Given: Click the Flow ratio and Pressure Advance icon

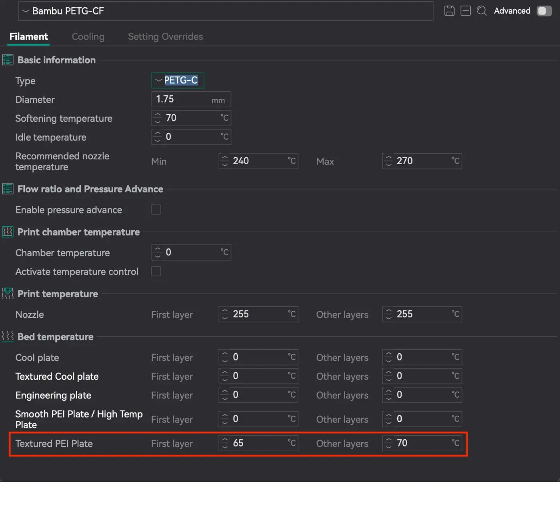Looking at the screenshot, I should coord(8,189).
